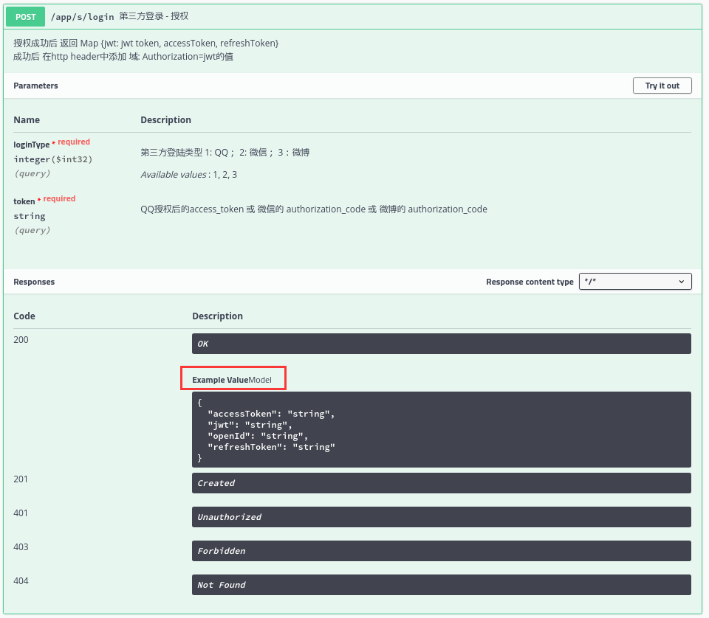Select the loginType parameter name
This screenshot has width=709, height=618.
tap(32, 145)
